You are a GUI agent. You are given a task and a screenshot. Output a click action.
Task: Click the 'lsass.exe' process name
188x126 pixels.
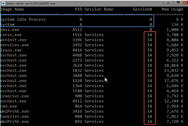coord(11,50)
